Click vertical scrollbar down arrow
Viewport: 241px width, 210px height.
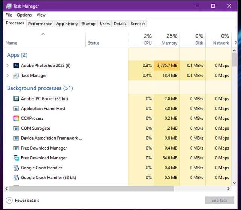click(x=234, y=183)
